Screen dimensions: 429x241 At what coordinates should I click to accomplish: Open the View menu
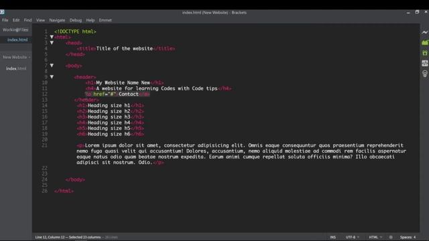point(40,20)
